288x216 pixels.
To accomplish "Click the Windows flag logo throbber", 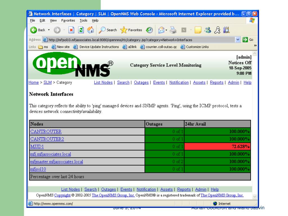I will (x=252, y=20).
